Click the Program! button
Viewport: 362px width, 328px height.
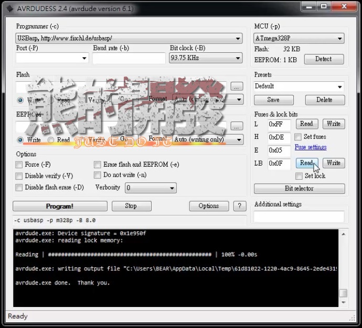tap(60, 206)
